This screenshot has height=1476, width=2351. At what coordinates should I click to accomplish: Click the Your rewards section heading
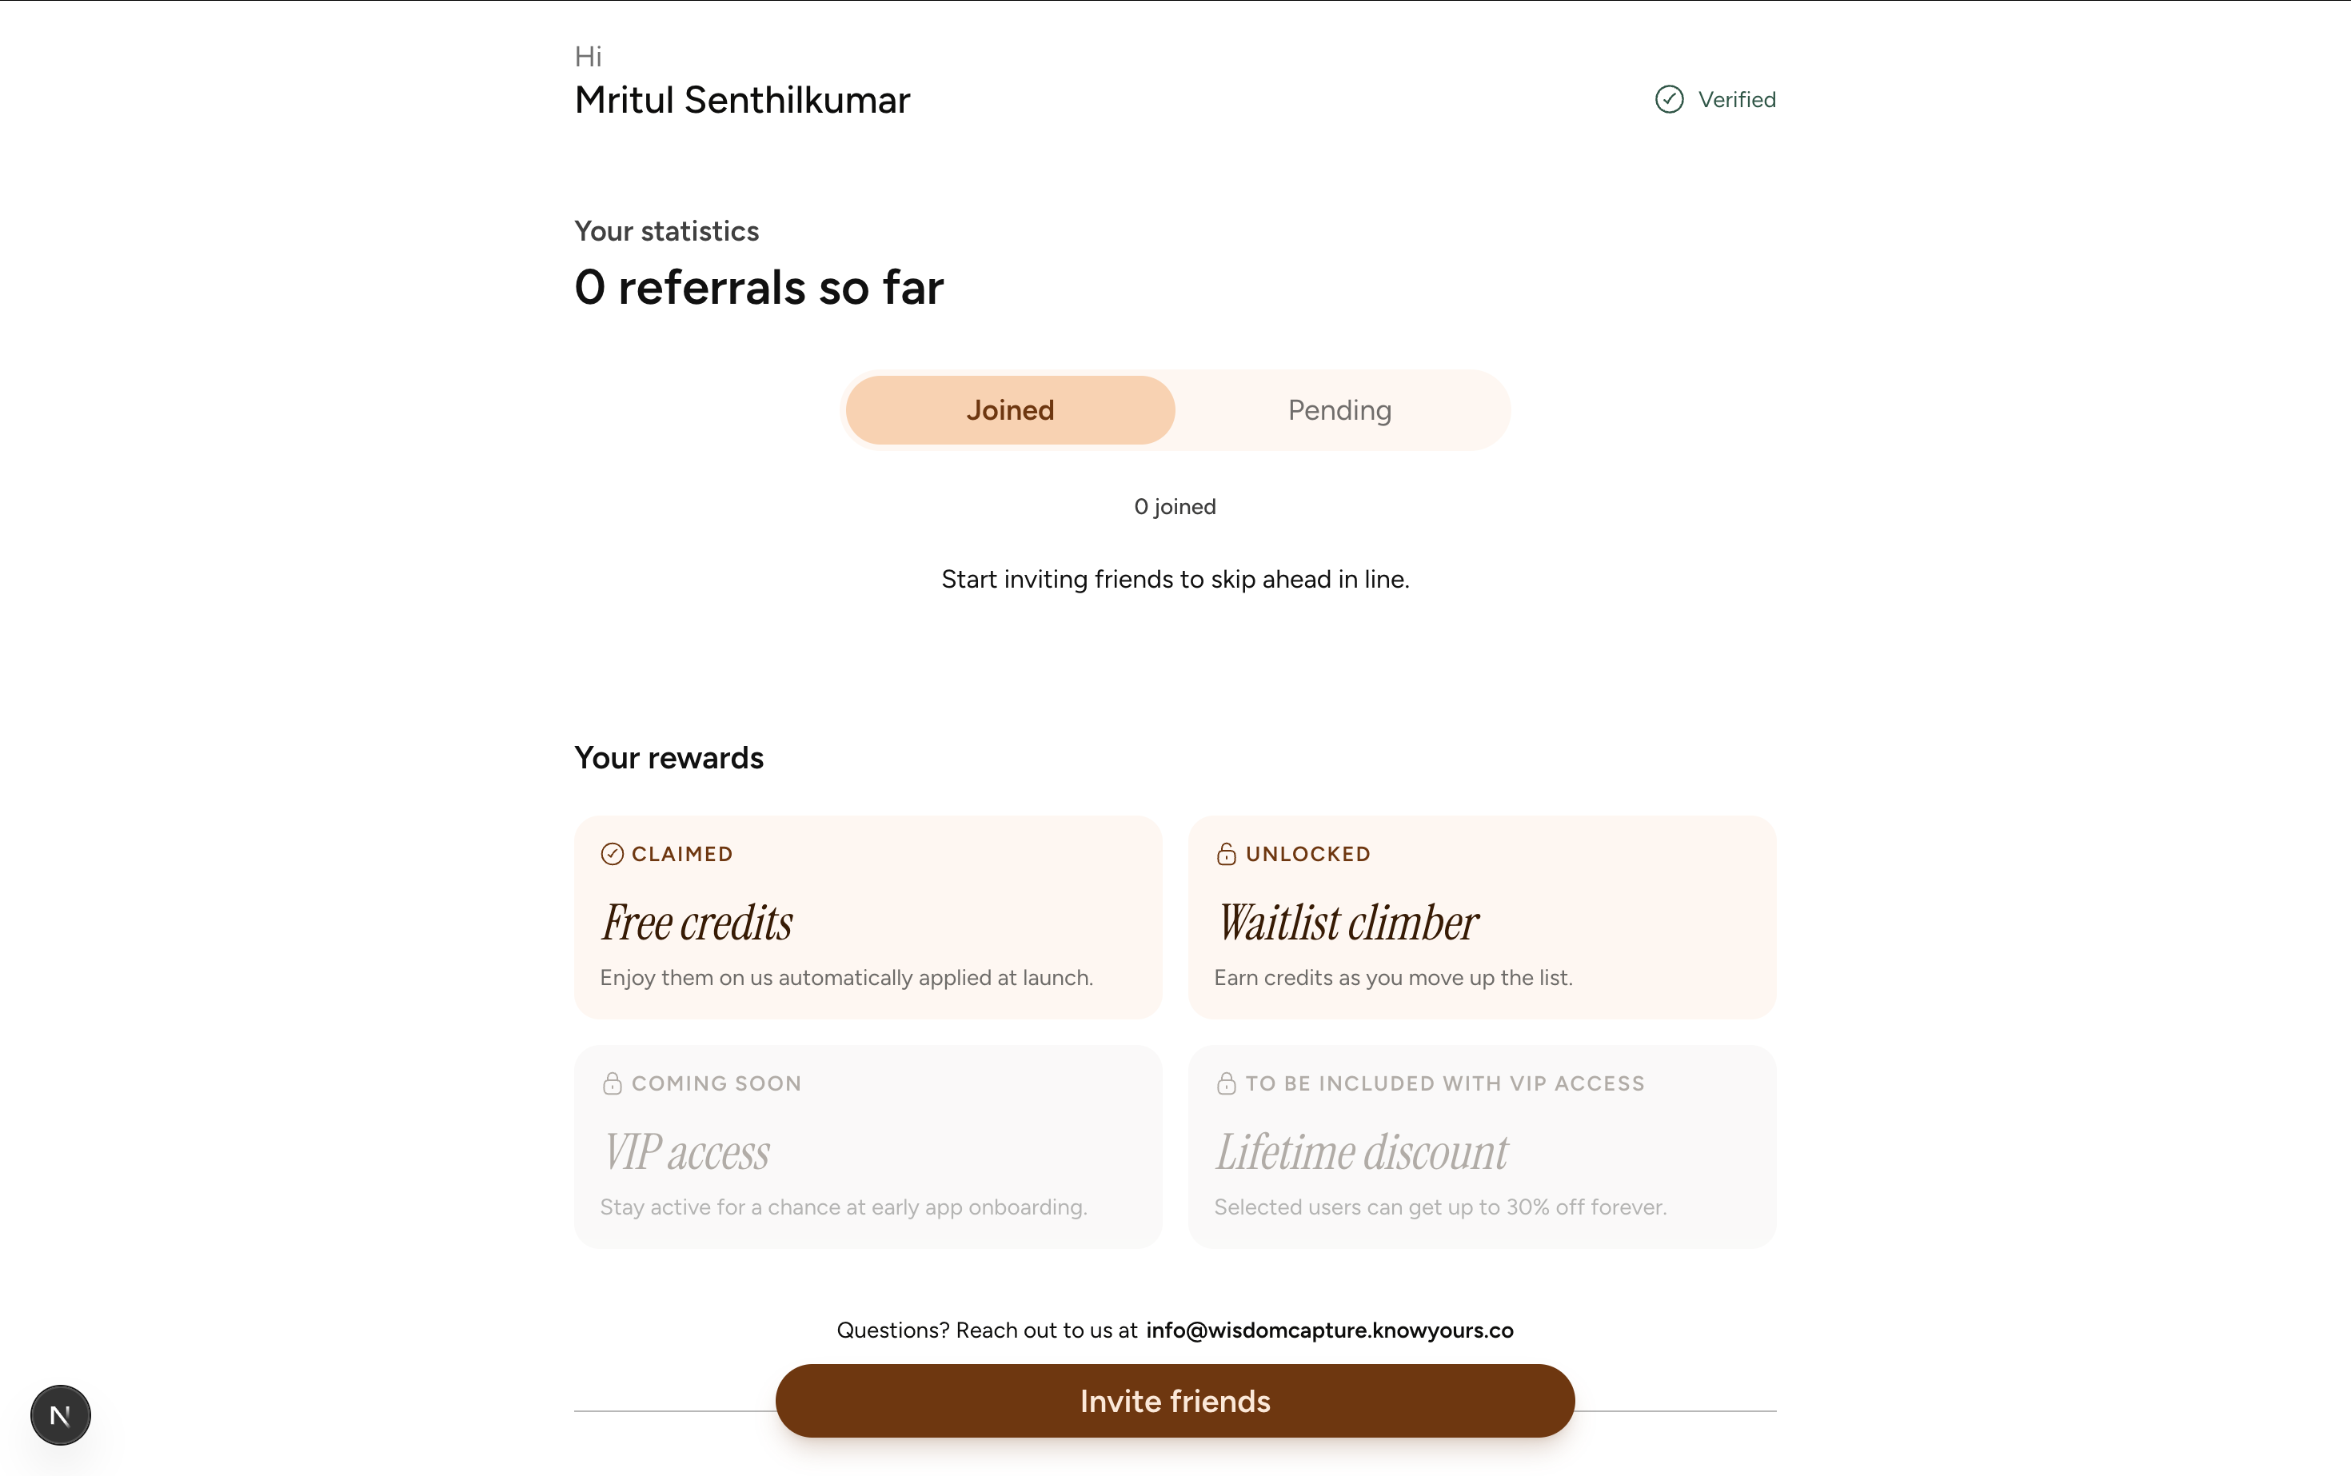(669, 759)
